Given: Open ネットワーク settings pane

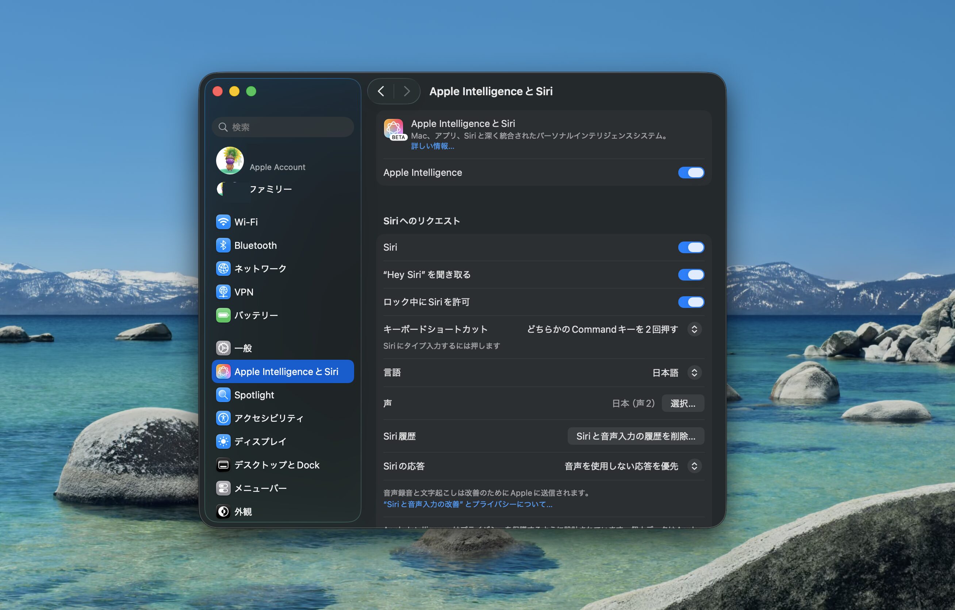Looking at the screenshot, I should pos(283,269).
